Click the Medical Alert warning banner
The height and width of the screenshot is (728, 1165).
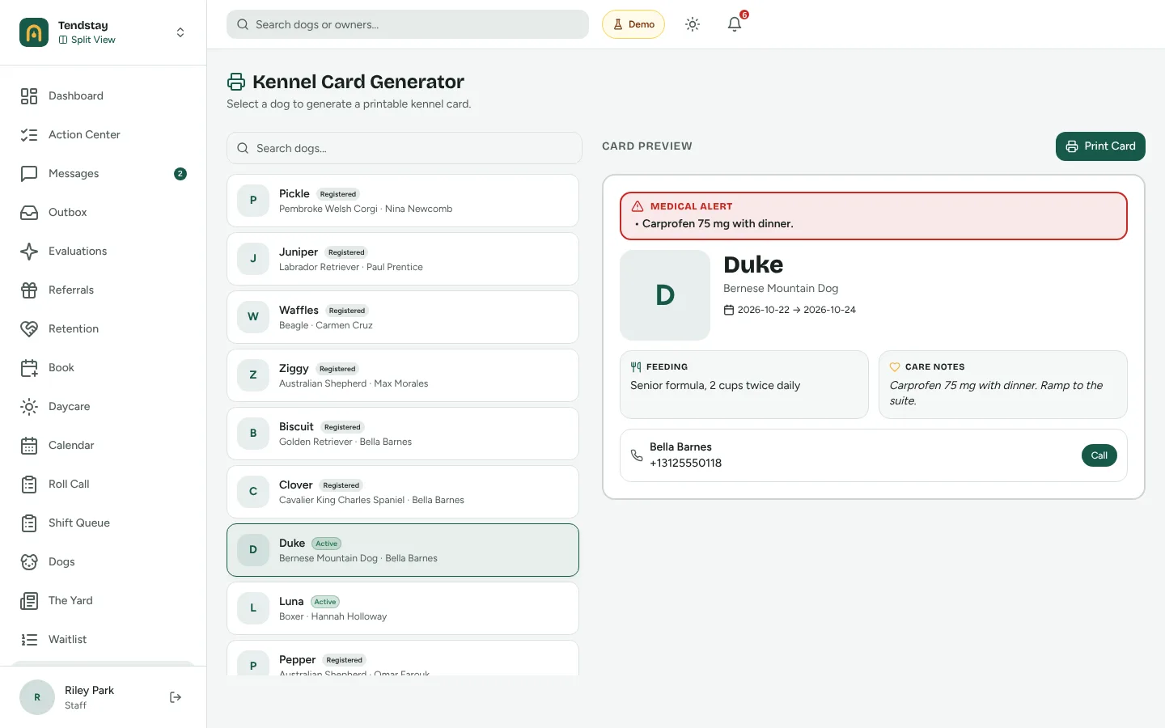pyautogui.click(x=874, y=216)
